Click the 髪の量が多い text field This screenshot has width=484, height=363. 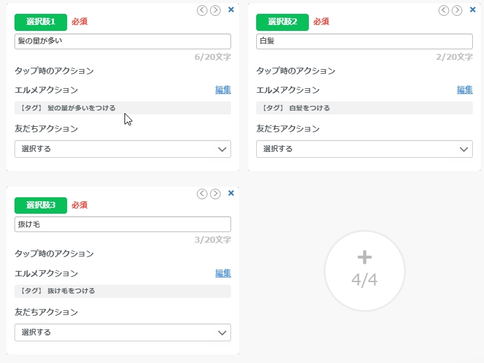(122, 41)
